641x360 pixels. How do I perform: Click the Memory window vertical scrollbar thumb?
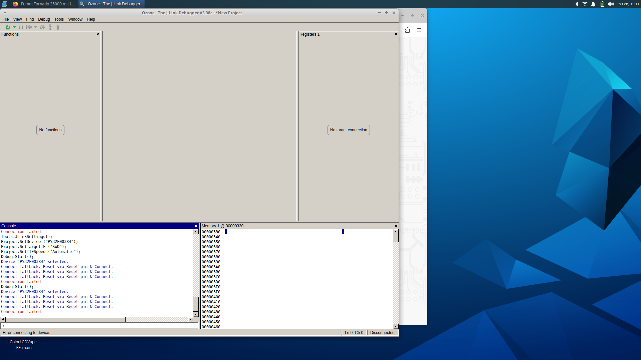pyautogui.click(x=396, y=238)
